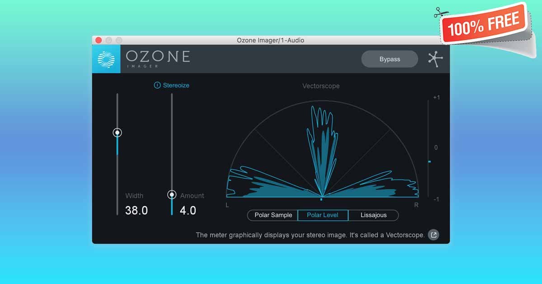Click the Amount label text
The height and width of the screenshot is (284, 542).
pos(192,196)
